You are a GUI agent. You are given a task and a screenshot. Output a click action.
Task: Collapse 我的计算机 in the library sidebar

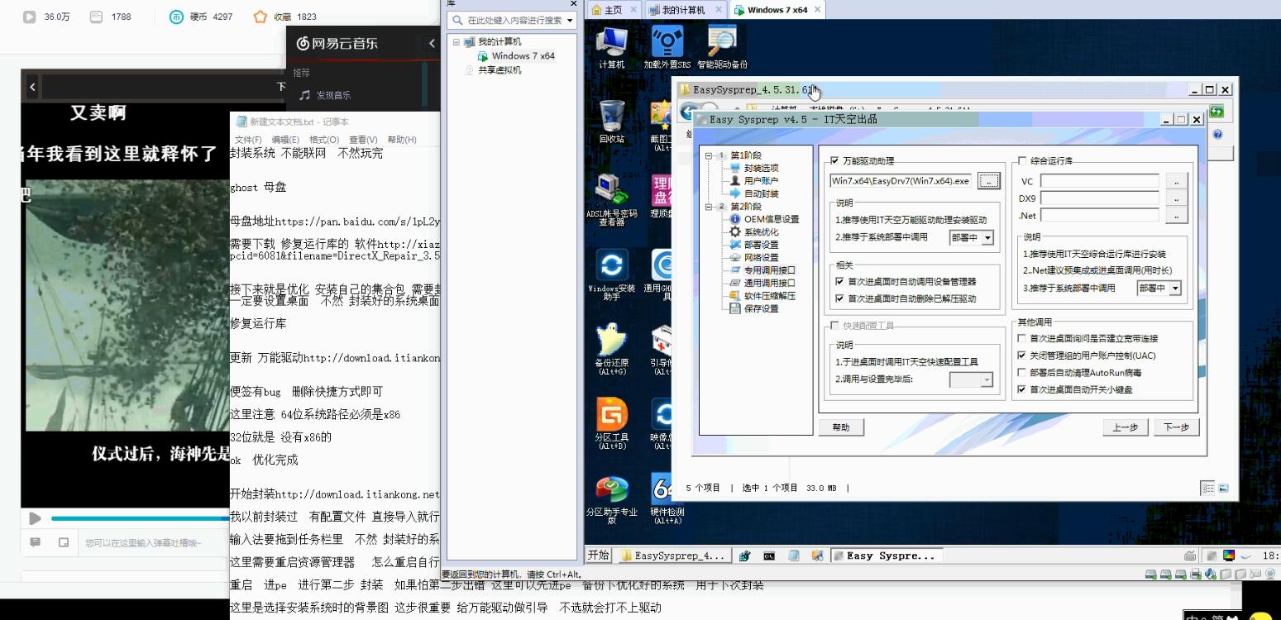point(456,41)
